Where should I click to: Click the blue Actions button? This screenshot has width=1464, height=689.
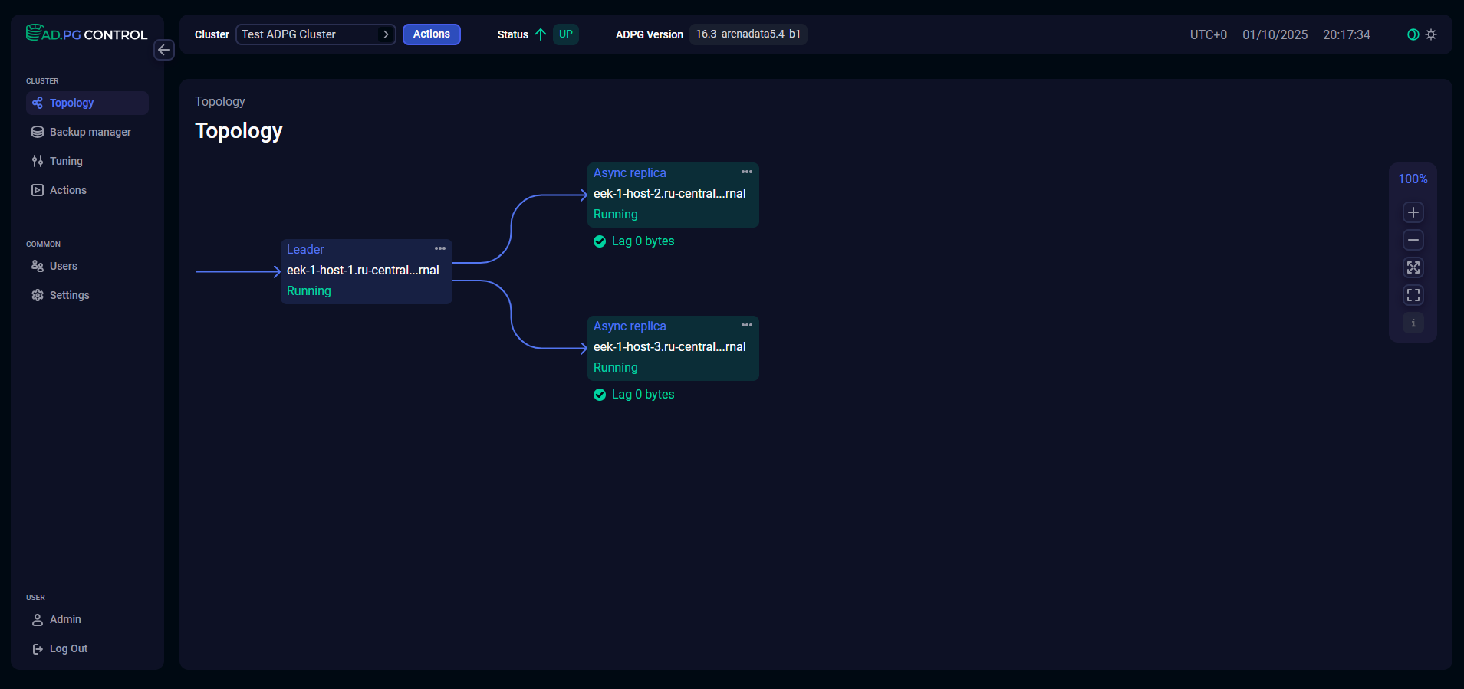point(431,34)
